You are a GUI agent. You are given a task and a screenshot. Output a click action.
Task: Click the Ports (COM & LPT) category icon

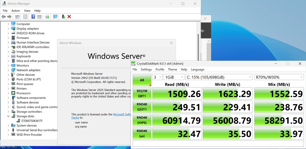[x=13, y=79]
